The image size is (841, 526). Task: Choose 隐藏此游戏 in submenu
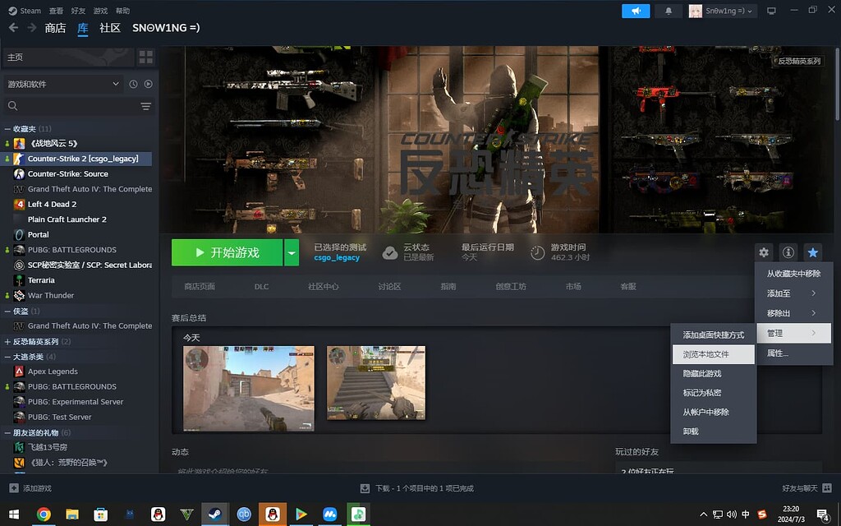[714, 374]
